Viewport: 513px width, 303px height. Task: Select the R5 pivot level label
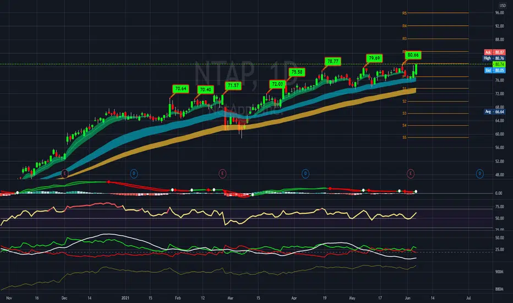click(x=405, y=13)
